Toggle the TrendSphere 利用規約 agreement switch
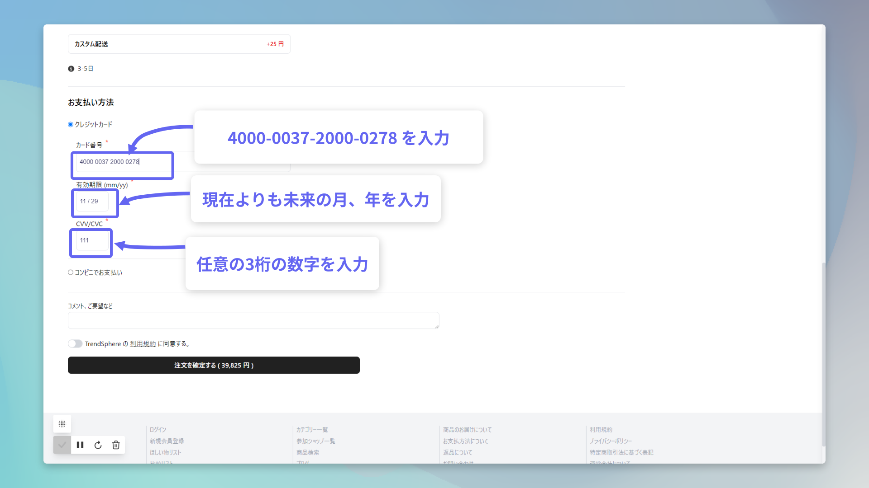 [x=75, y=344]
